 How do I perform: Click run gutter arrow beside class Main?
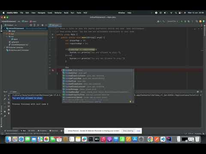pyautogui.click(x=52, y=35)
